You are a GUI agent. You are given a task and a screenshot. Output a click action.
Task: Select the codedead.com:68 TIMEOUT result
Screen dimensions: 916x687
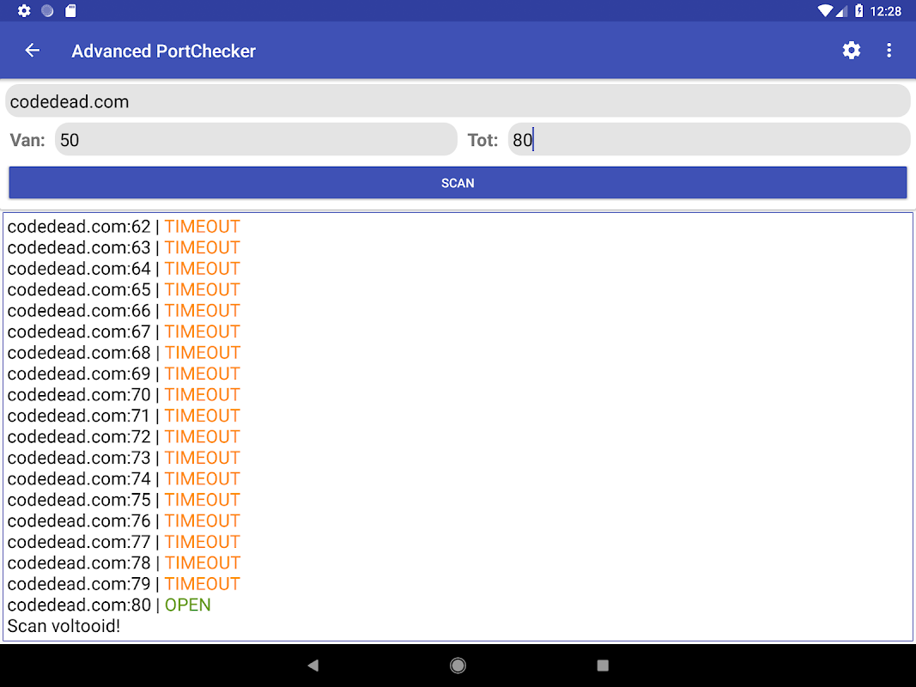point(124,353)
